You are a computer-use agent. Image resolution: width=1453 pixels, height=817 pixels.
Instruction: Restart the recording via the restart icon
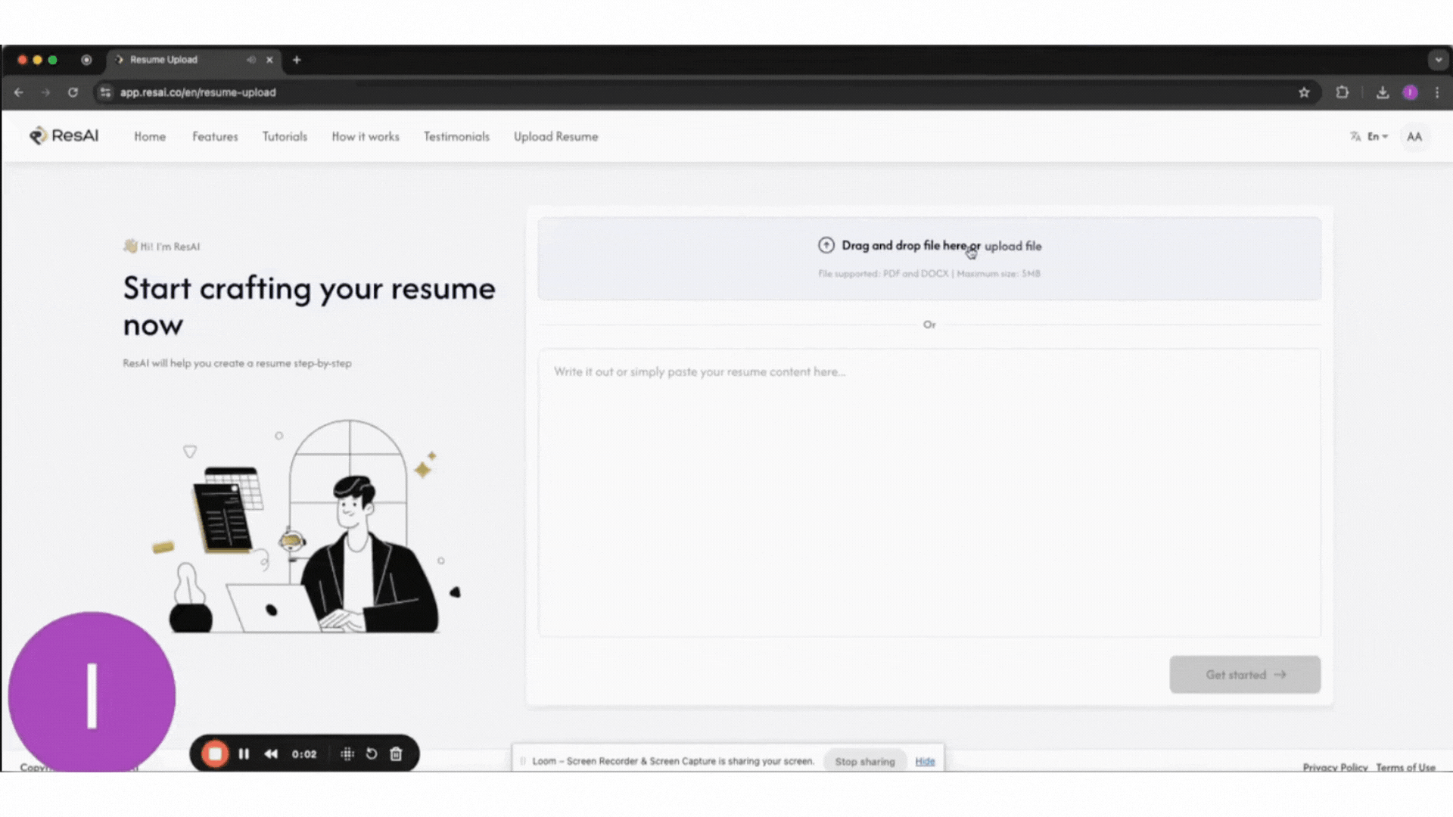(371, 753)
